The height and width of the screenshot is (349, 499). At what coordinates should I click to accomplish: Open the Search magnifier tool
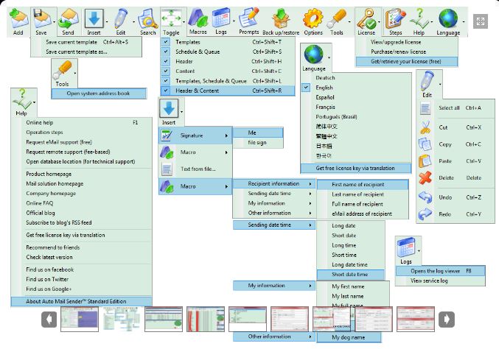click(x=148, y=18)
